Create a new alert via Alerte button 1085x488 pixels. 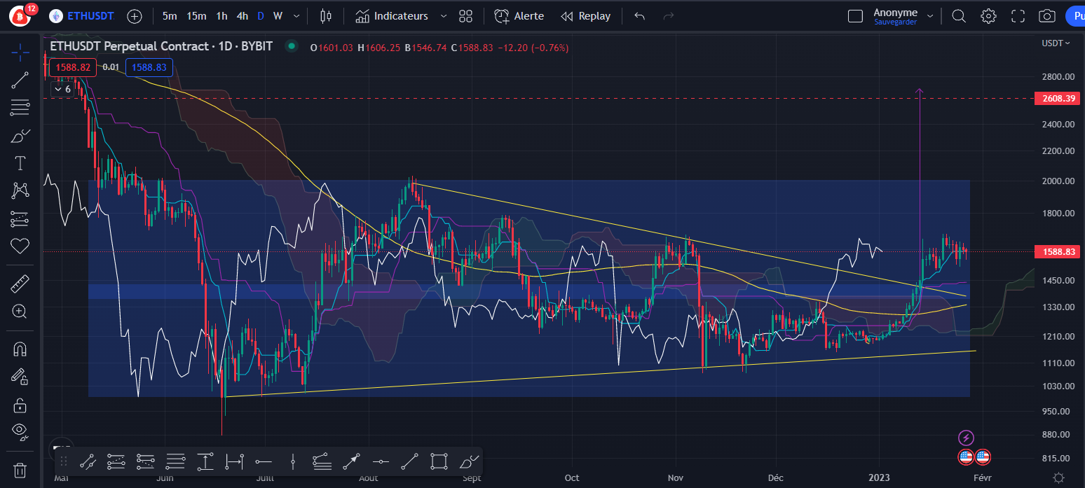tap(519, 15)
